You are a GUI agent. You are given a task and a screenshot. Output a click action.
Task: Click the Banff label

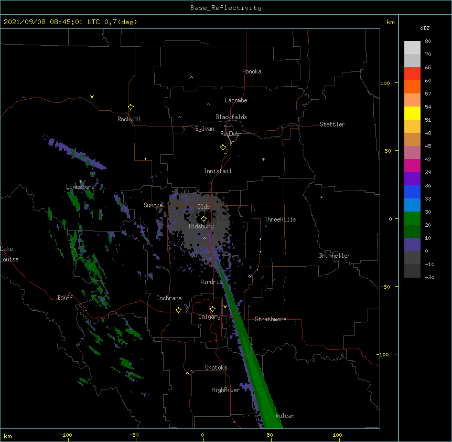pos(65,298)
